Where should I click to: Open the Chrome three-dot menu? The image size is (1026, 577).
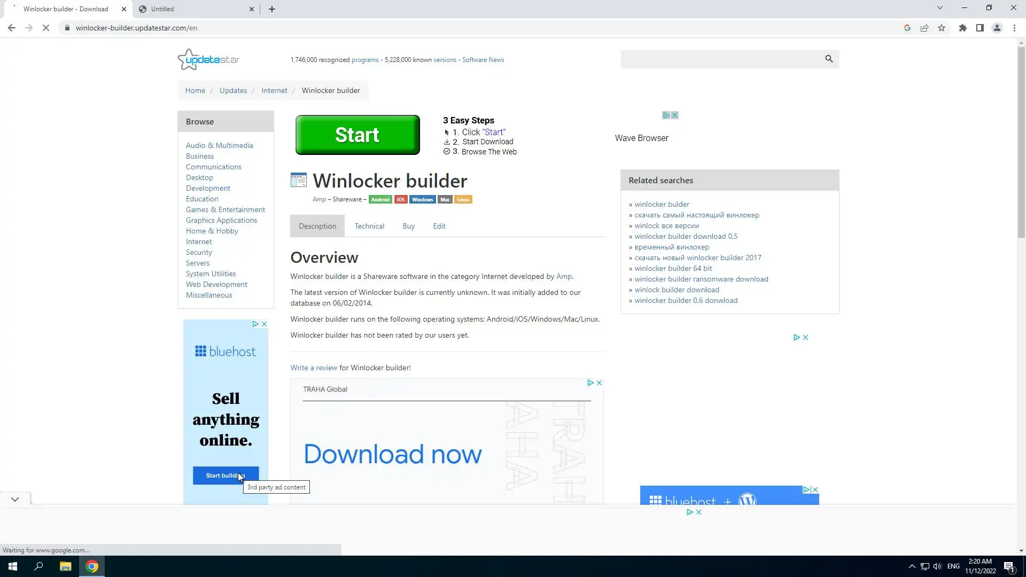point(1014,28)
